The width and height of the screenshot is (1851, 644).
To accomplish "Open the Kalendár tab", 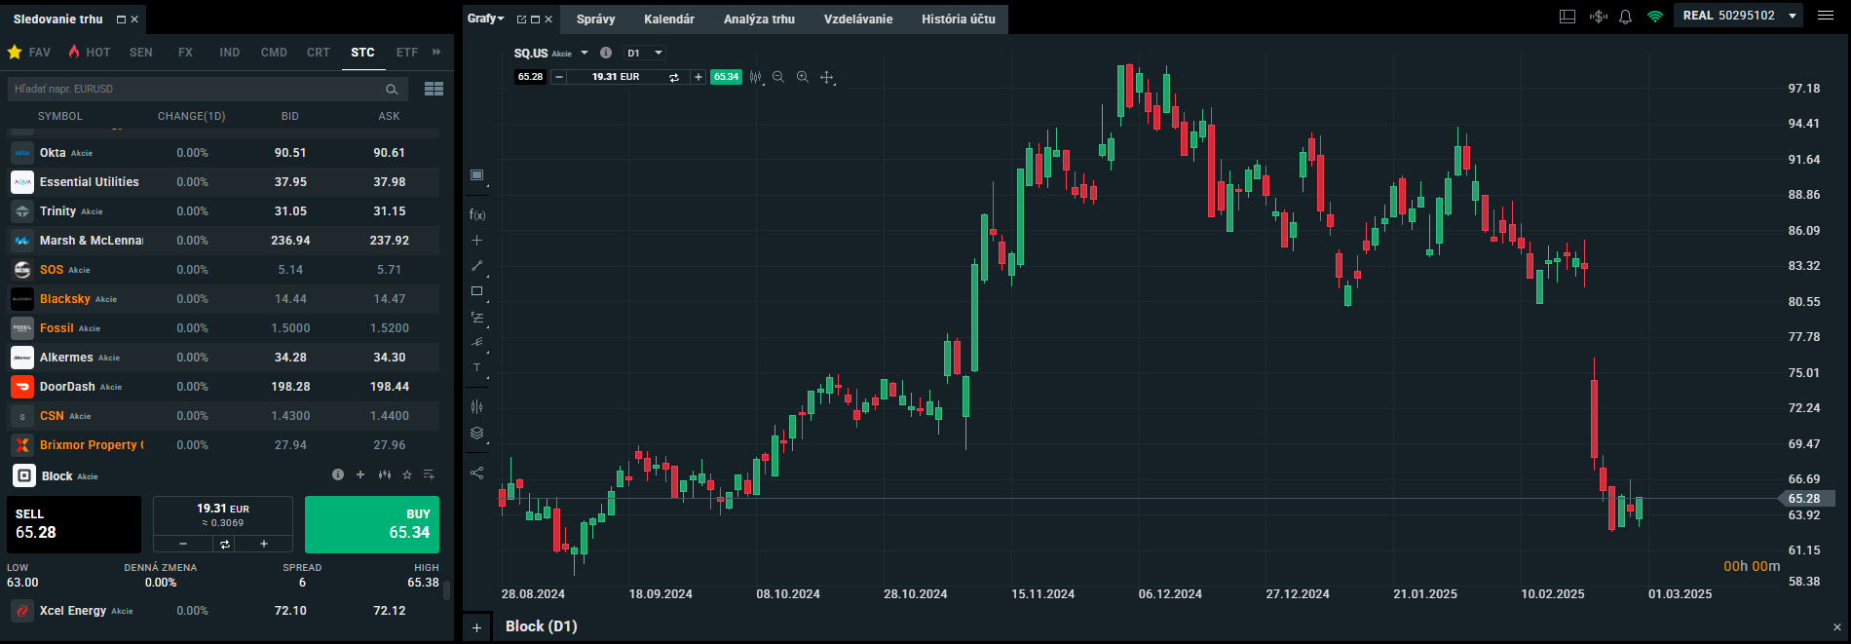I will [668, 19].
